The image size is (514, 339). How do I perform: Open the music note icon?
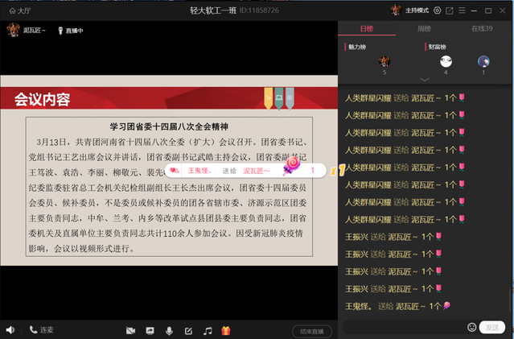pos(207,331)
